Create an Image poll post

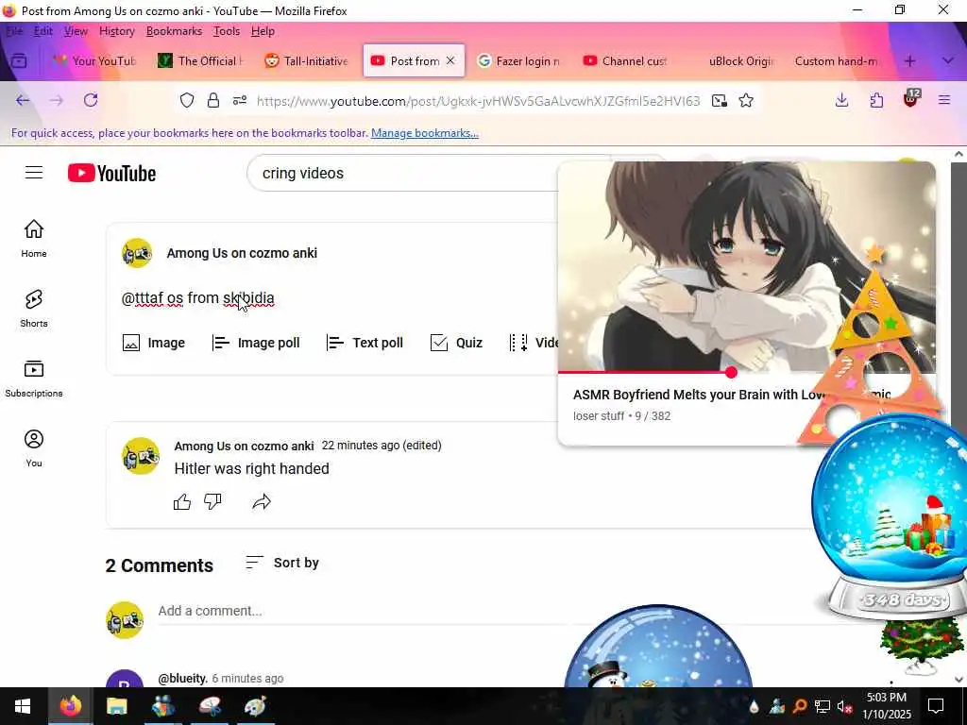point(255,343)
